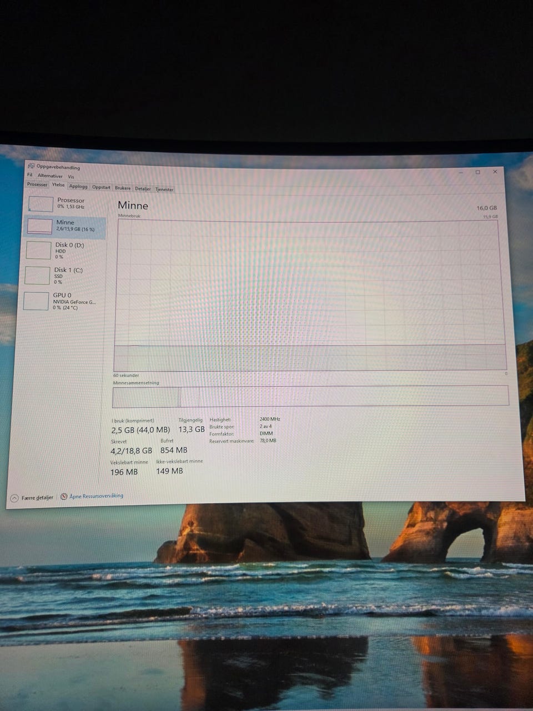
Task: Open the Detaljer tab
Action: coord(143,188)
